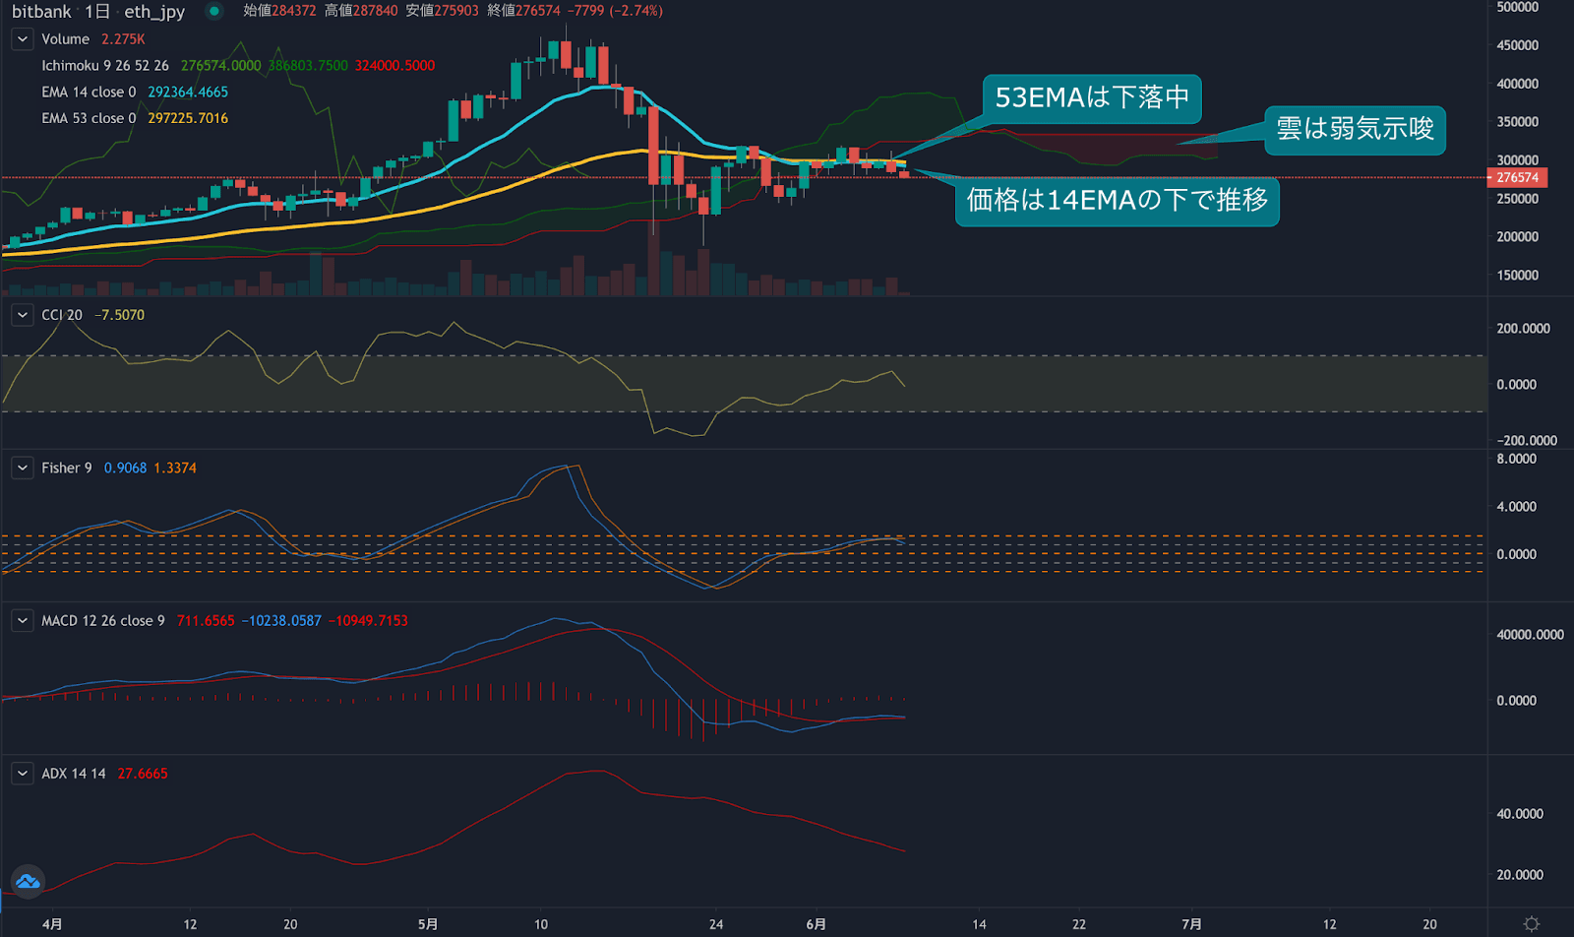Open chart settings gear icon

pos(1531,924)
